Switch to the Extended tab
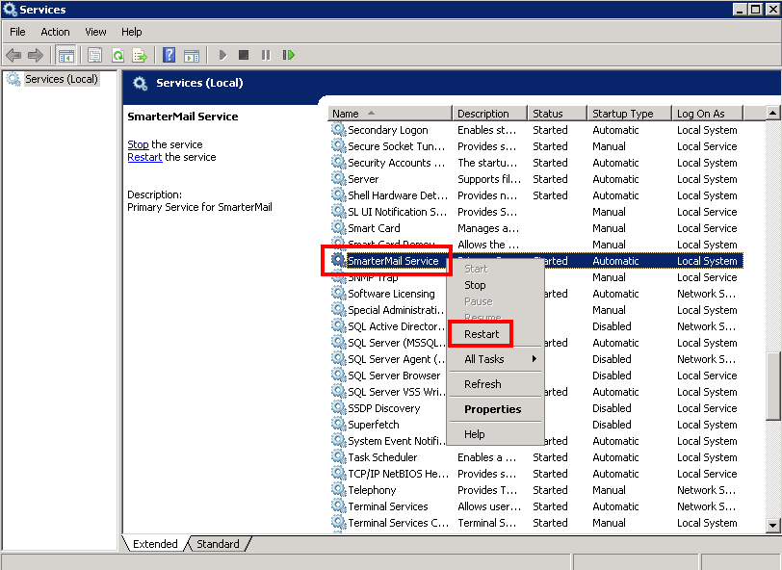The width and height of the screenshot is (782, 570). 155,544
